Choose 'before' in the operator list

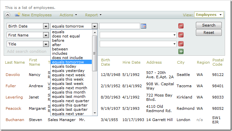(71, 40)
